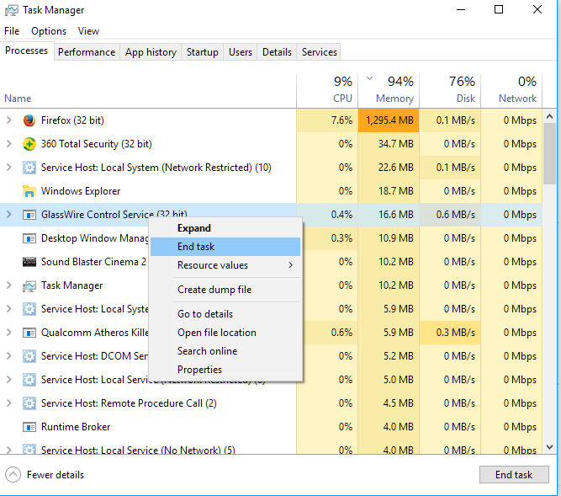This screenshot has width=561, height=496.
Task: Expand the 360 Total Security group
Action: [x=9, y=144]
